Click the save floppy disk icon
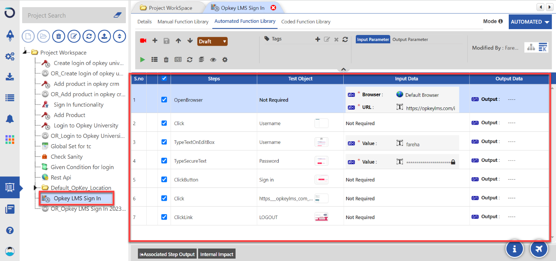Image resolution: width=556 pixels, height=261 pixels. (166, 41)
